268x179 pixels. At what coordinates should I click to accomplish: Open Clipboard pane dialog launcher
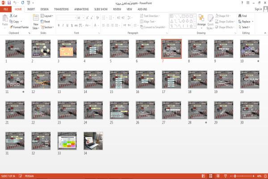click(29, 33)
